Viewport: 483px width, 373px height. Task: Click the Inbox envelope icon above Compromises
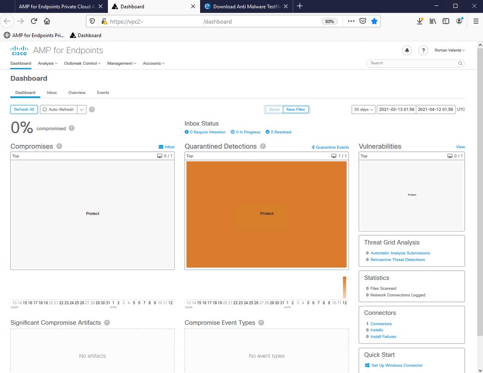coord(161,146)
